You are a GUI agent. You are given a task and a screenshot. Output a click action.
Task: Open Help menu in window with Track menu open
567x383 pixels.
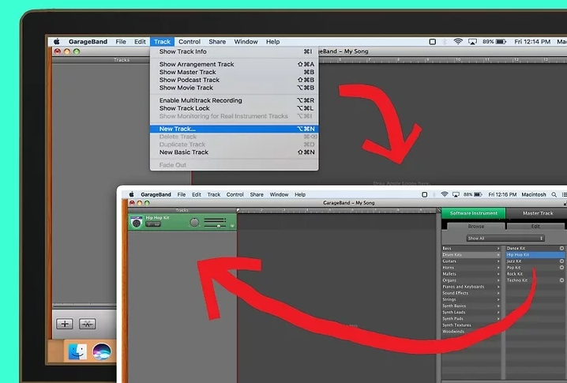click(273, 42)
